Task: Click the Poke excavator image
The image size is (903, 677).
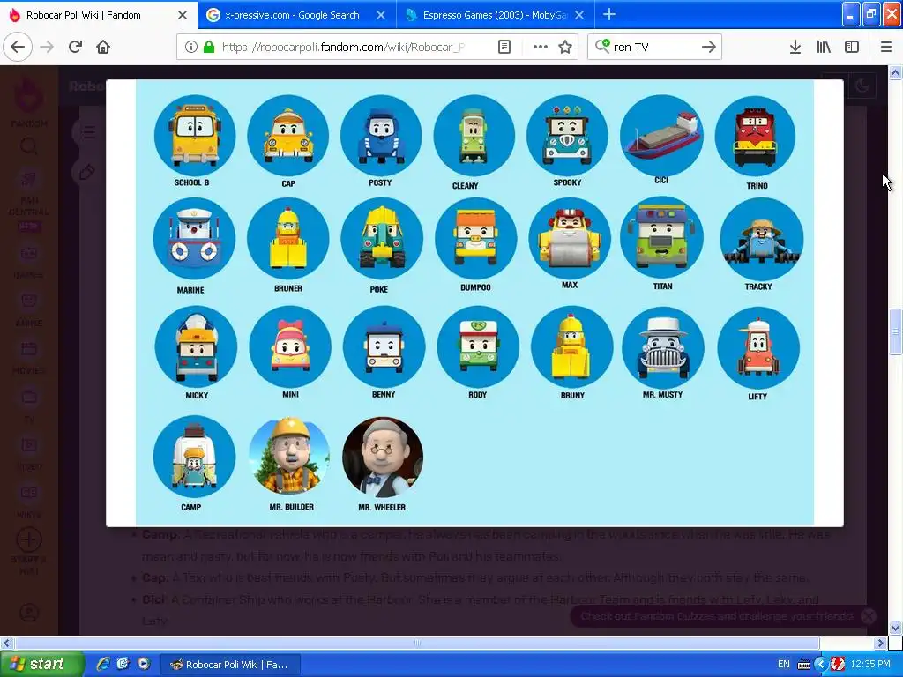Action: coord(382,239)
